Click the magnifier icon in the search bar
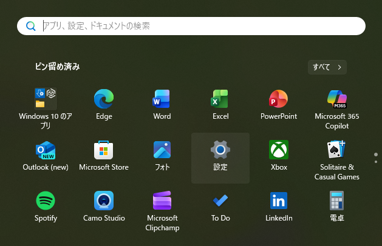Viewport: 382px width, 246px height. [31, 26]
